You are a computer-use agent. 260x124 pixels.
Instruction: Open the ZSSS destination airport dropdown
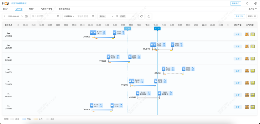pos(127,16)
